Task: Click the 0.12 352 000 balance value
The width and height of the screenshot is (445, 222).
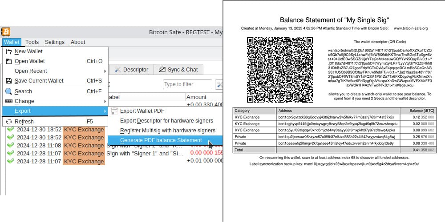Action: click(x=423, y=117)
